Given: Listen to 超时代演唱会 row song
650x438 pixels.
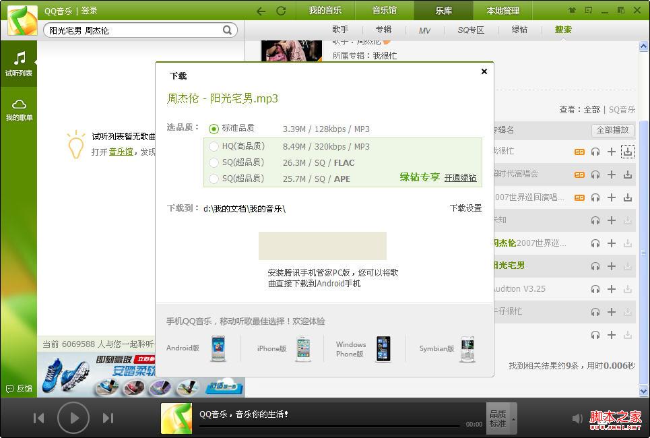Looking at the screenshot, I should (x=595, y=175).
